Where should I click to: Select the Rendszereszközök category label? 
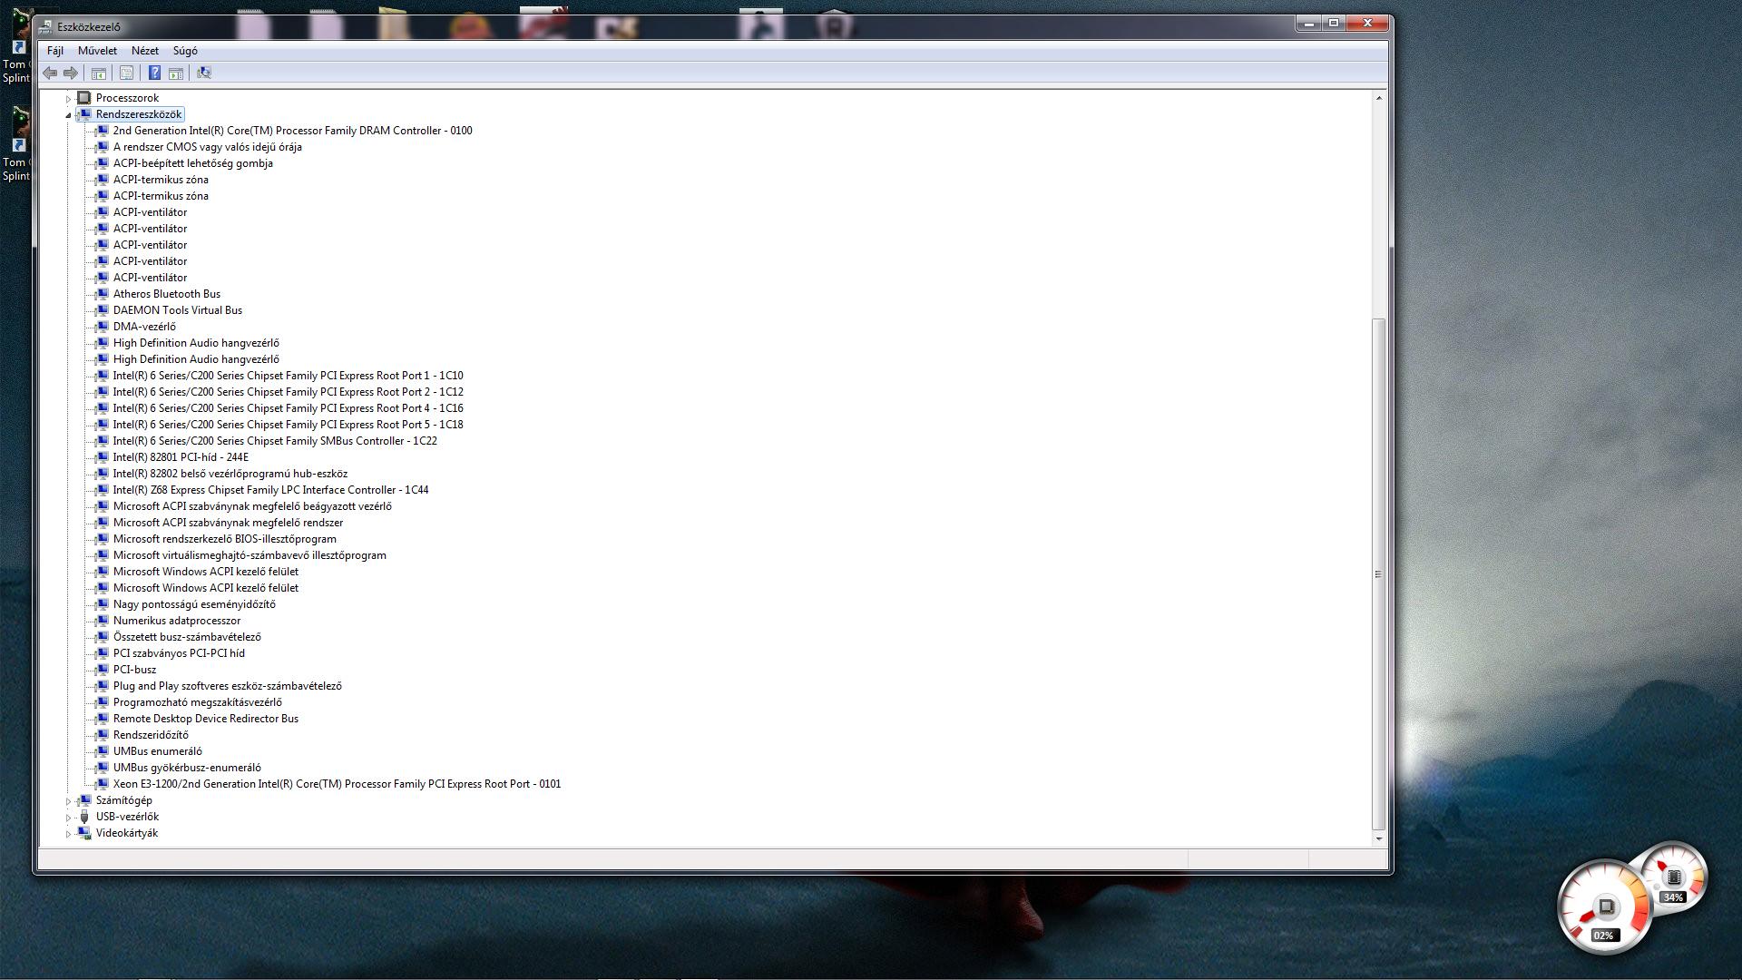(139, 114)
